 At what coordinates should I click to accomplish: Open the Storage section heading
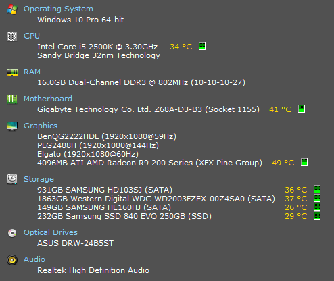point(39,179)
